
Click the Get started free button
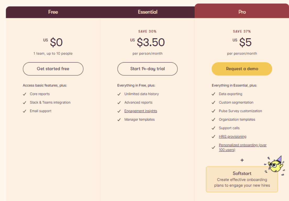(x=53, y=69)
